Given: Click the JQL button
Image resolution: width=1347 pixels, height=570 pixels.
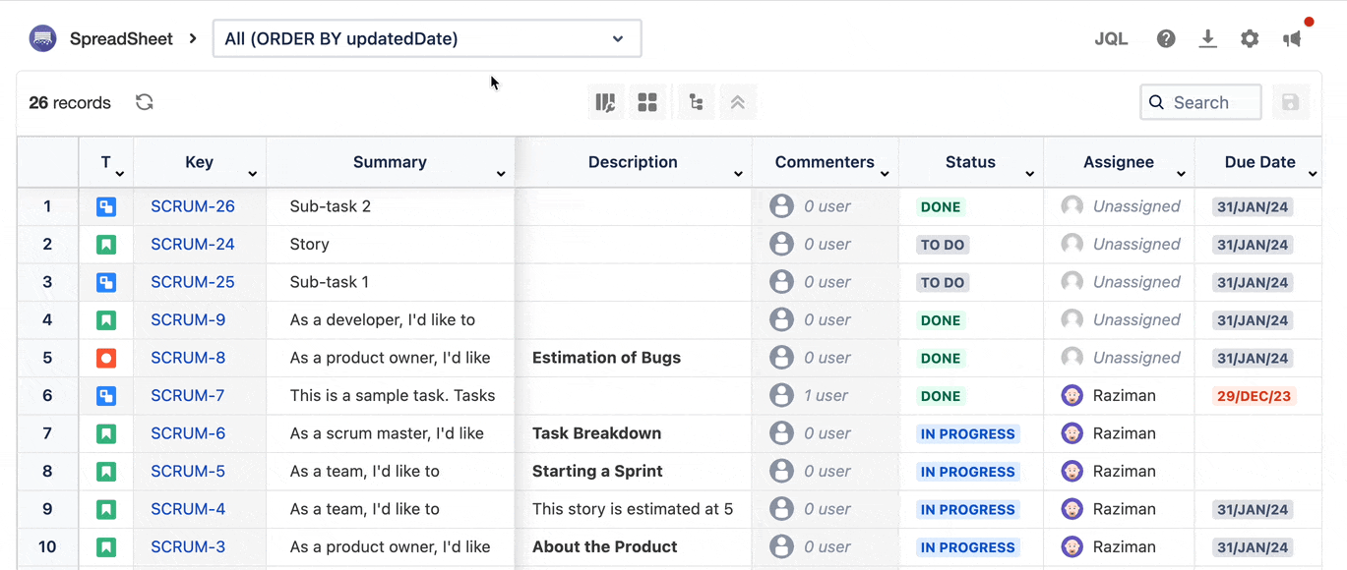Looking at the screenshot, I should pos(1111,39).
